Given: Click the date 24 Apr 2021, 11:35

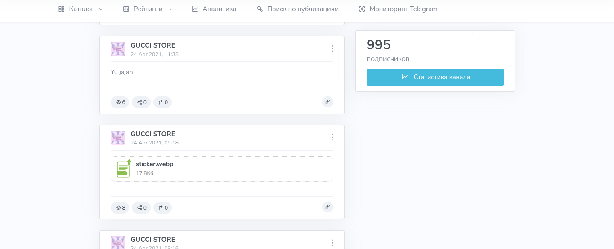Looking at the screenshot, I should click(154, 54).
